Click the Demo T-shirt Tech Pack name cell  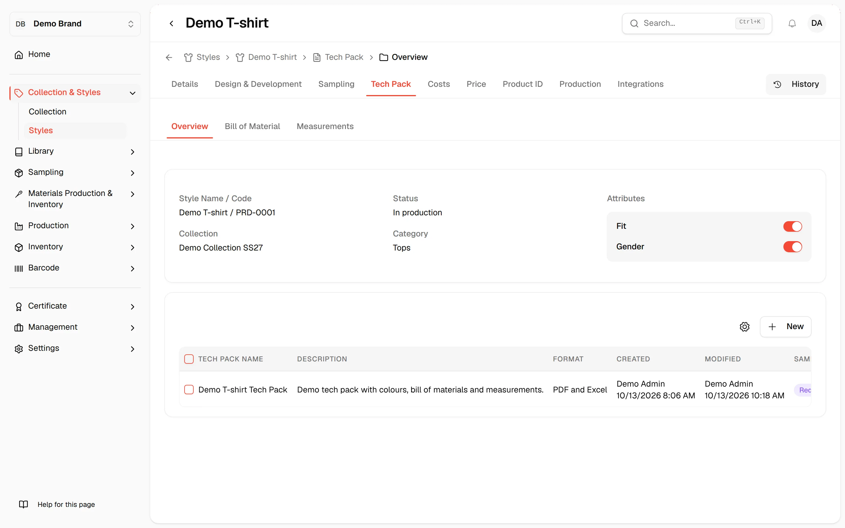tap(243, 390)
